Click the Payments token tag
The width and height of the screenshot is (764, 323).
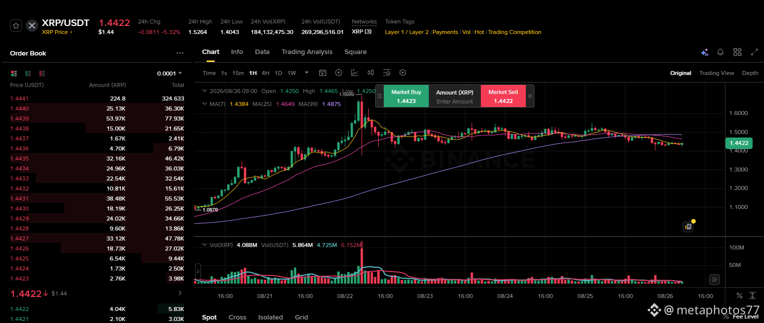(x=445, y=32)
